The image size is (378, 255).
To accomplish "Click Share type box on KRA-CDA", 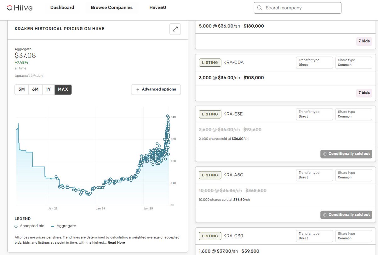I will [353, 63].
